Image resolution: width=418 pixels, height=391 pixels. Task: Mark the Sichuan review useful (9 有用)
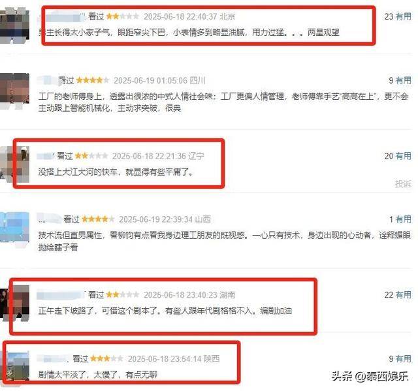400,80
